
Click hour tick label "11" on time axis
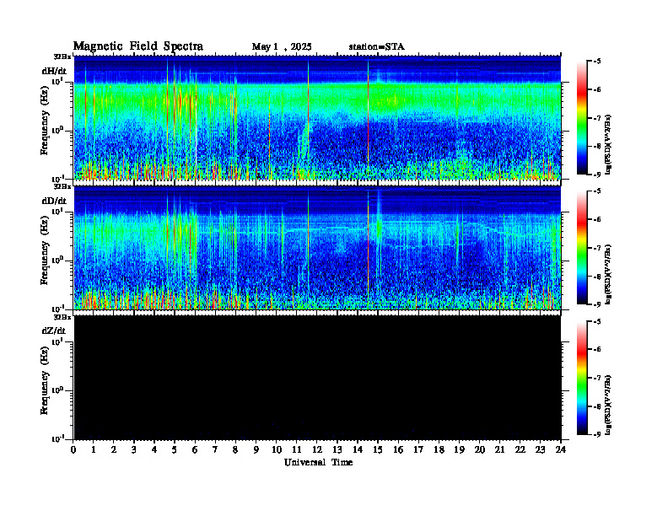297,450
